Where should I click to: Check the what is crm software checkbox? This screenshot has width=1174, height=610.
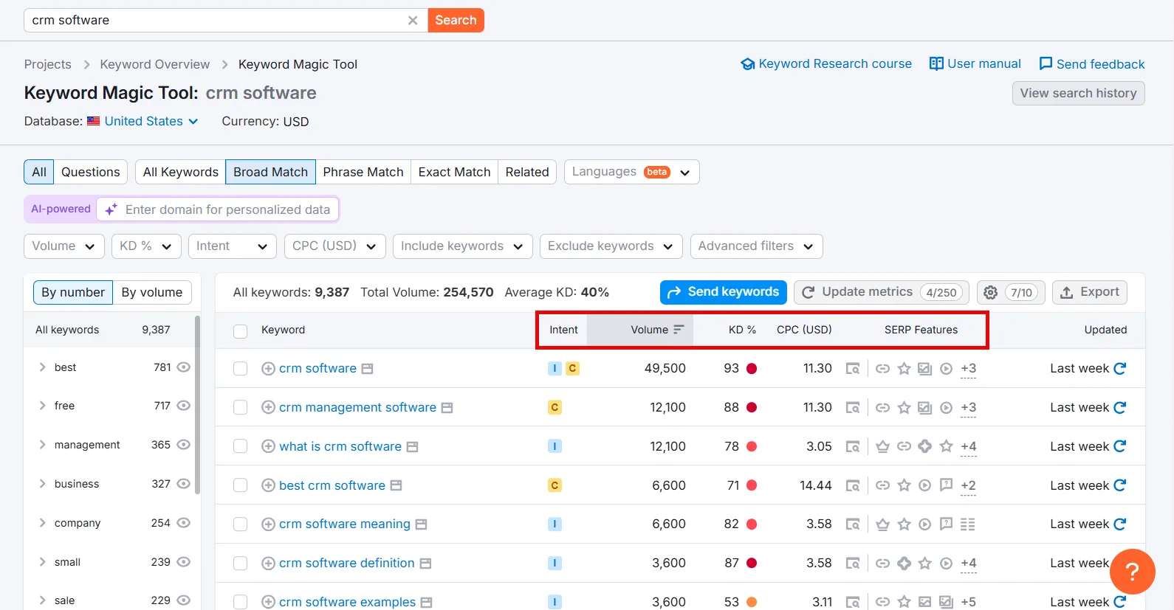240,446
